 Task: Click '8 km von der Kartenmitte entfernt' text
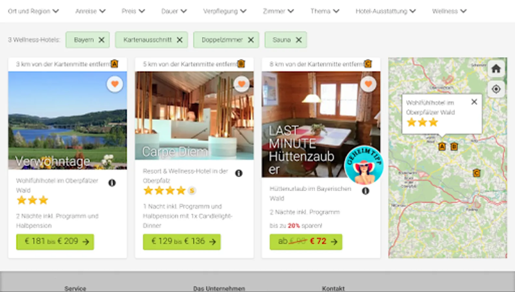tap(317, 64)
